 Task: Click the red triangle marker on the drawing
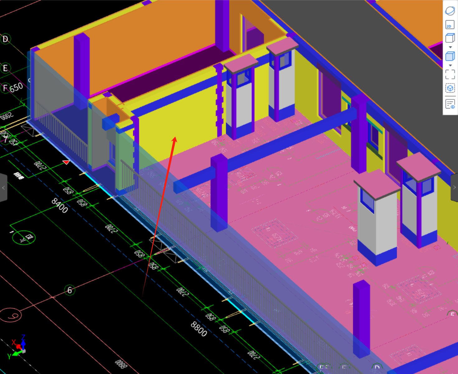coord(66,162)
